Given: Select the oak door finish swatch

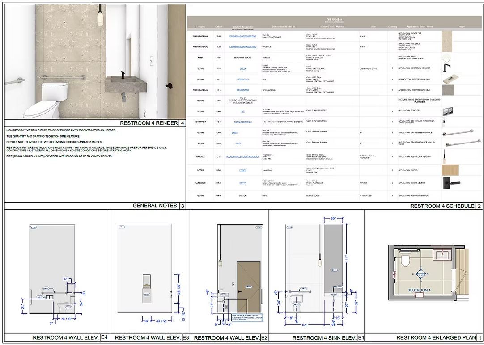Looking at the screenshot, I should tap(450, 170).
